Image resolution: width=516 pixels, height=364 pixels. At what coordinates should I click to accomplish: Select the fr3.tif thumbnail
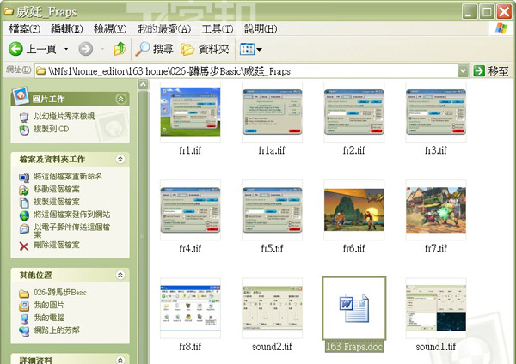[x=436, y=112]
